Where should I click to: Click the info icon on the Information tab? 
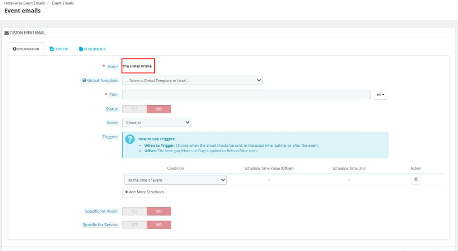pos(15,49)
